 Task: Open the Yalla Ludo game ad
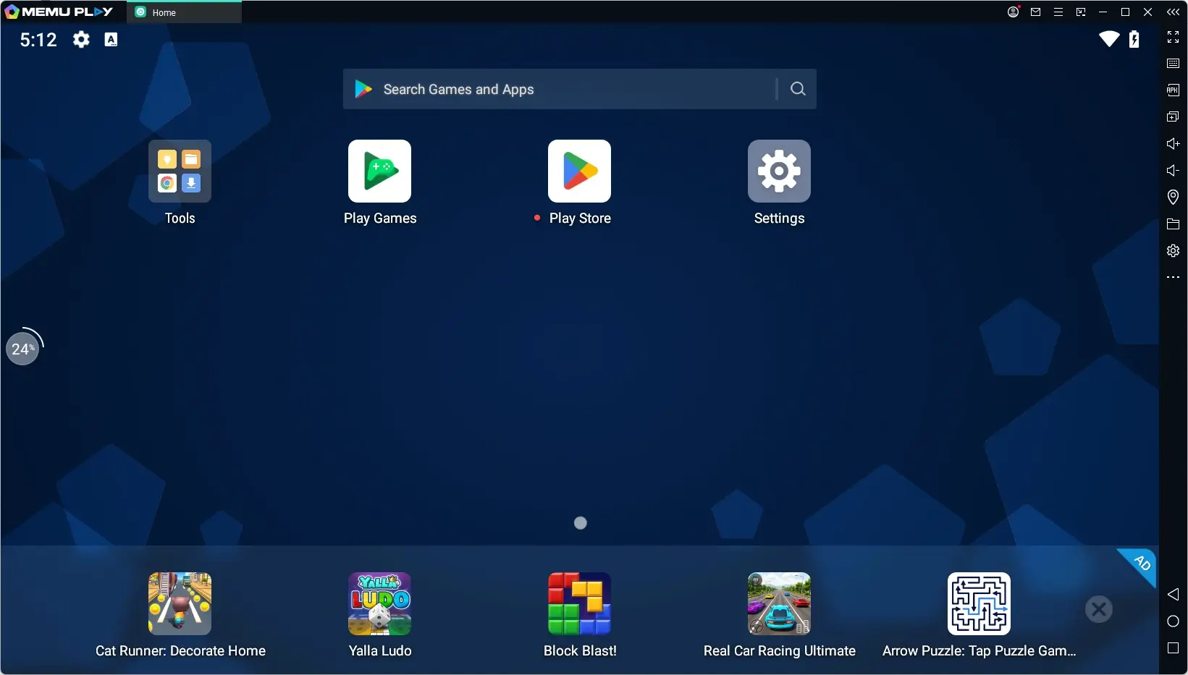click(379, 603)
